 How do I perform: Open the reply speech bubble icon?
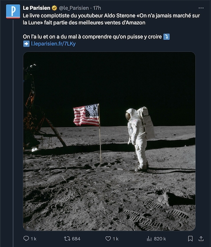coord(26,239)
